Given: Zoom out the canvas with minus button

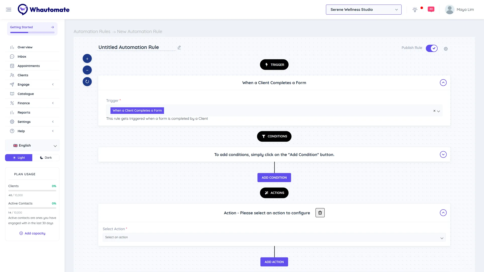Looking at the screenshot, I should pyautogui.click(x=87, y=70).
